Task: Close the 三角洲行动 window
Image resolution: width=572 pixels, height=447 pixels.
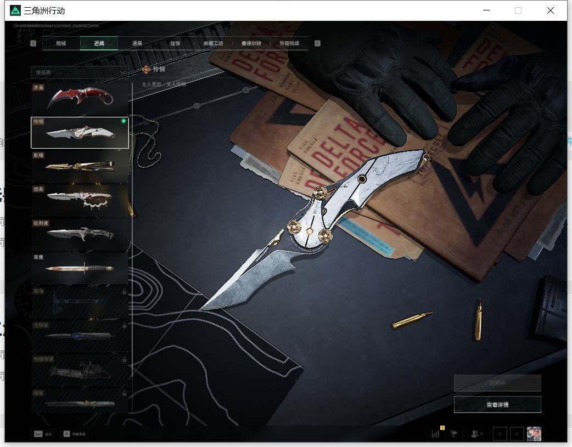Action: click(551, 10)
